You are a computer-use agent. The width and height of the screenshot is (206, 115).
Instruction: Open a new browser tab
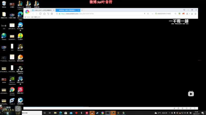coord(82,10)
